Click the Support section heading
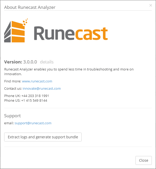156x169 pixels. pyautogui.click(x=12, y=116)
